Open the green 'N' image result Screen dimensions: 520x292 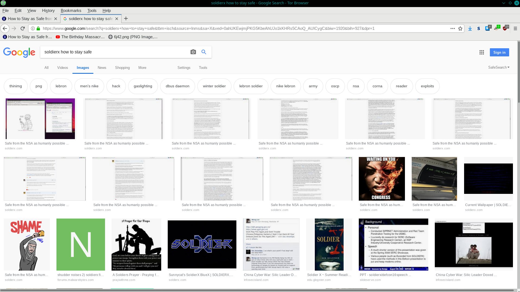(x=81, y=245)
